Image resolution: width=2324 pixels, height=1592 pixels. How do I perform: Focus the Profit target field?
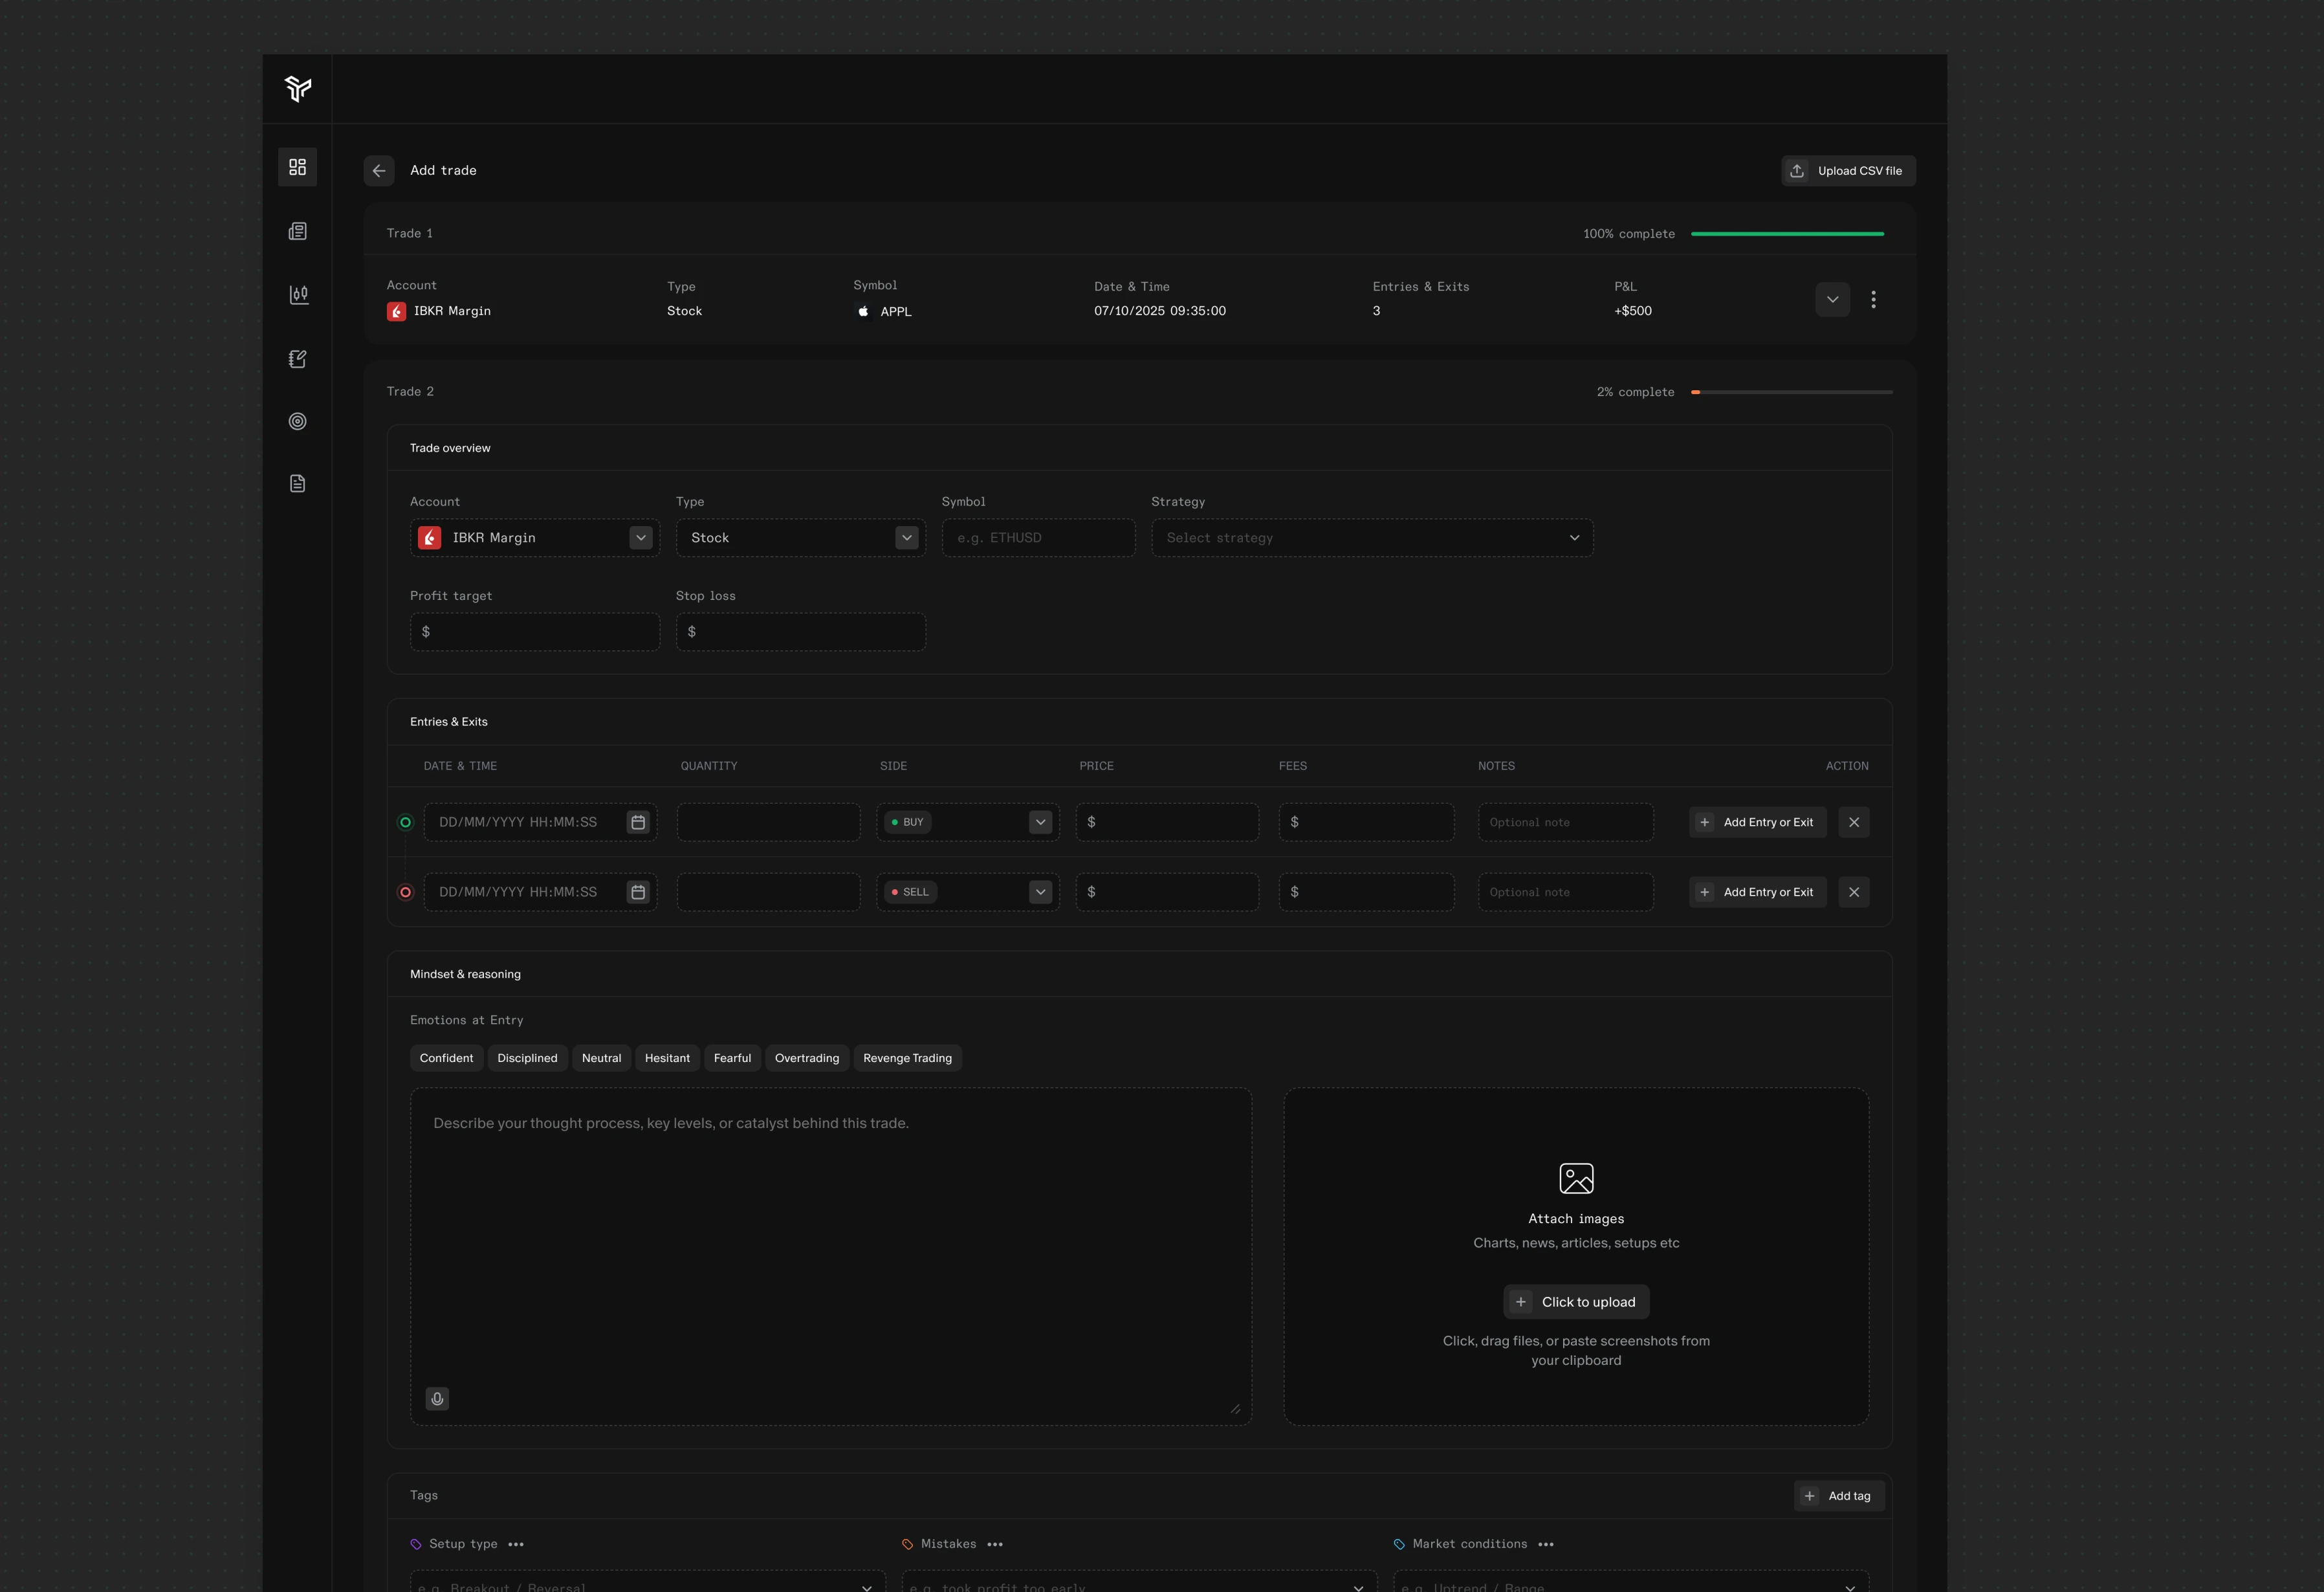point(535,632)
